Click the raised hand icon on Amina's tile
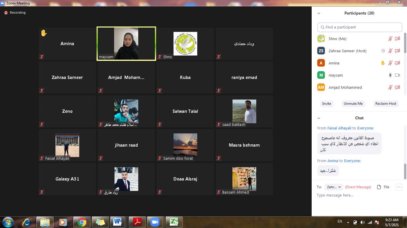Image resolution: width=407 pixels, height=228 pixels. [44, 33]
